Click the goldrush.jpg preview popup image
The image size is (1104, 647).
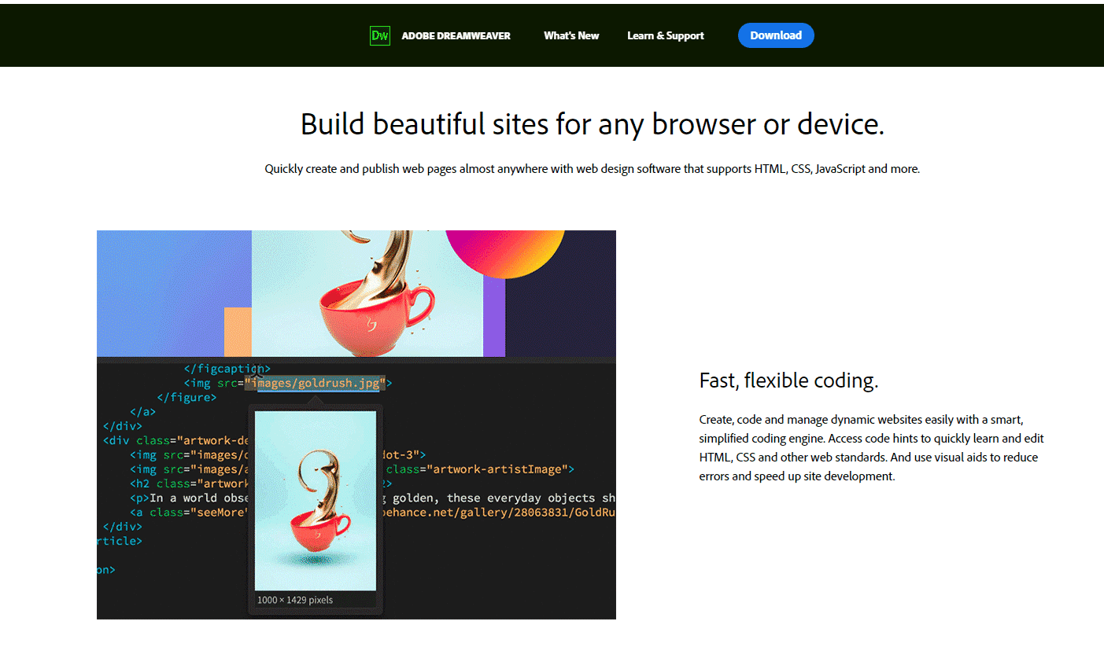(x=316, y=500)
